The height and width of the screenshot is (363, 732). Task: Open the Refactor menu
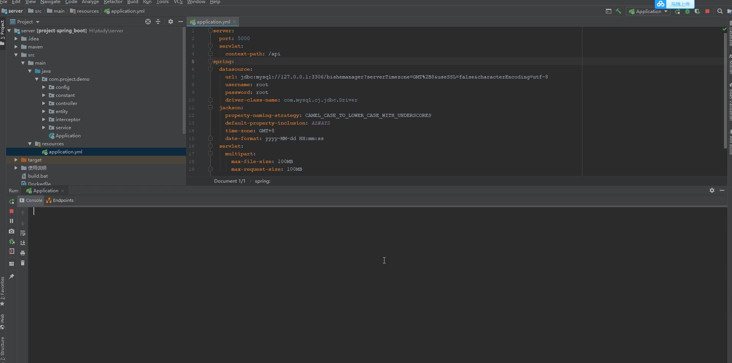(113, 2)
